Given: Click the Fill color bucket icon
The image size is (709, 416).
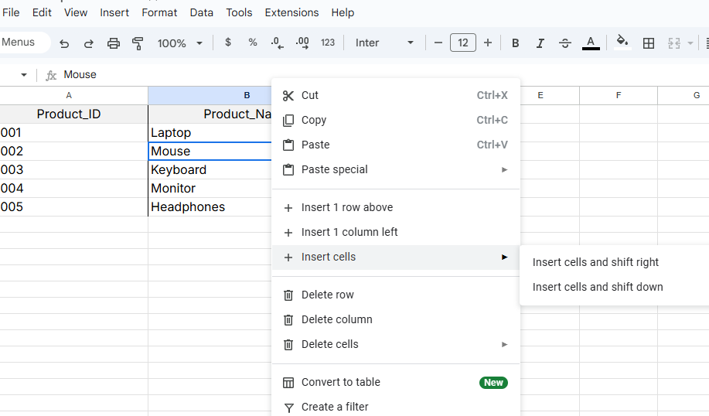Looking at the screenshot, I should [622, 43].
